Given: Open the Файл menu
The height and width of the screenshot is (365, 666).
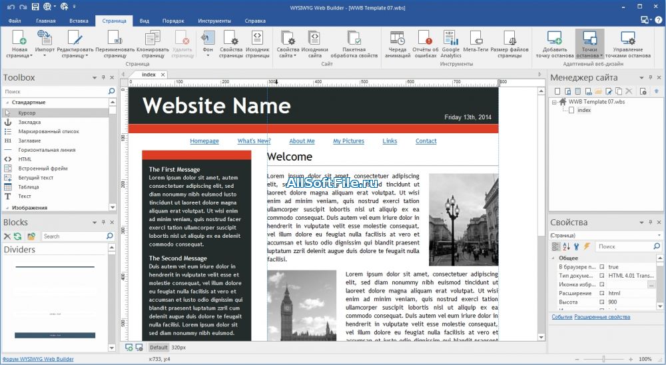Looking at the screenshot, I should point(15,21).
